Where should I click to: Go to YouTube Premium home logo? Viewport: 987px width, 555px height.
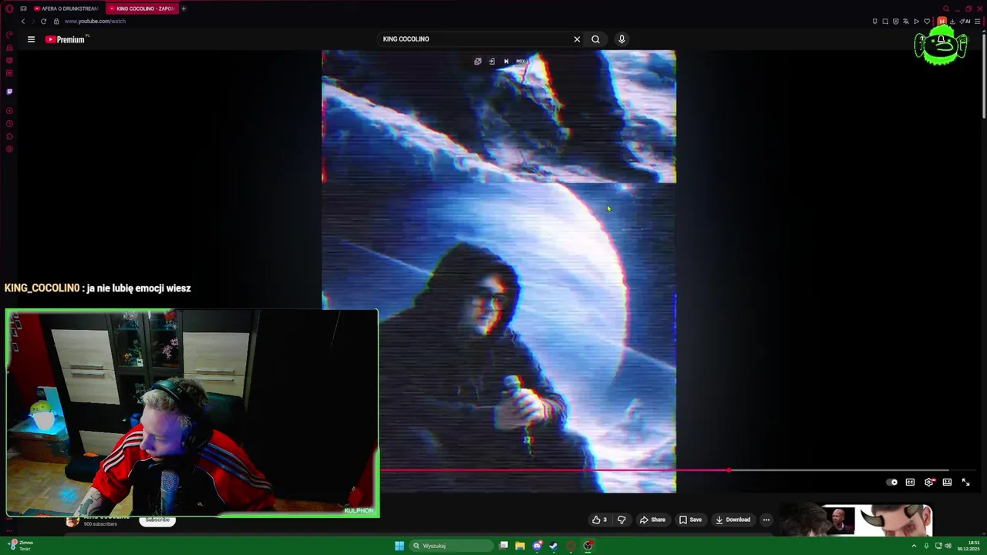[65, 39]
